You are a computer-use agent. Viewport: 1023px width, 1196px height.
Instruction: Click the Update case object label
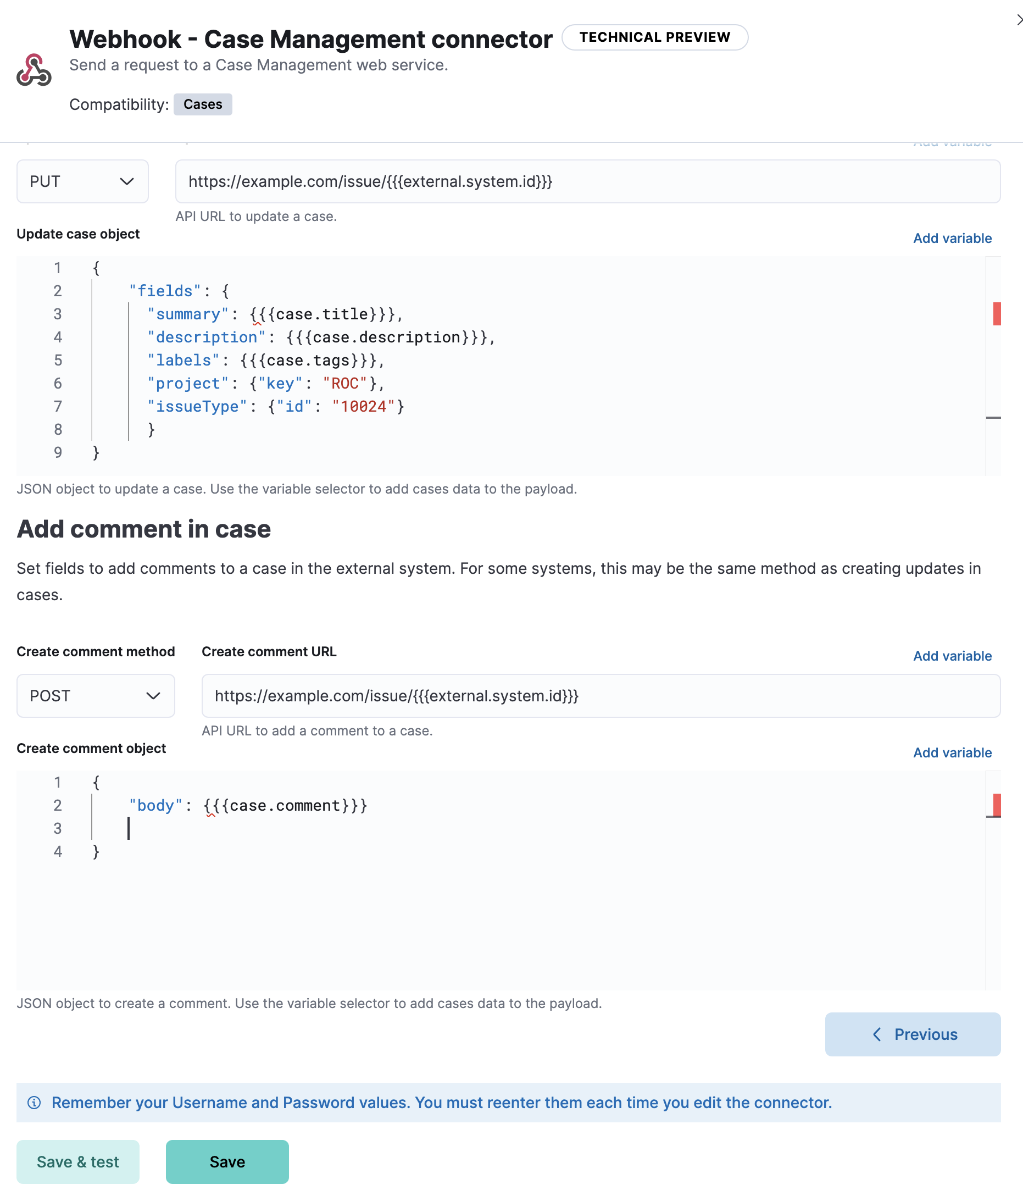79,234
